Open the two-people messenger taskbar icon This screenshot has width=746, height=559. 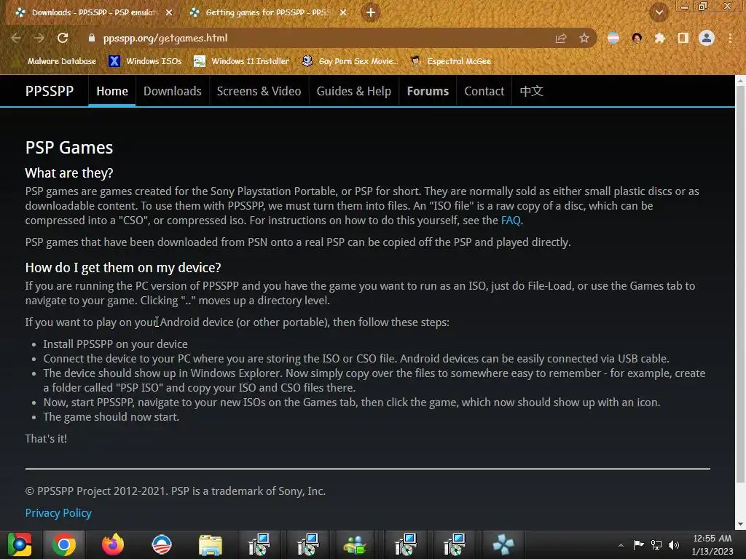355,544
